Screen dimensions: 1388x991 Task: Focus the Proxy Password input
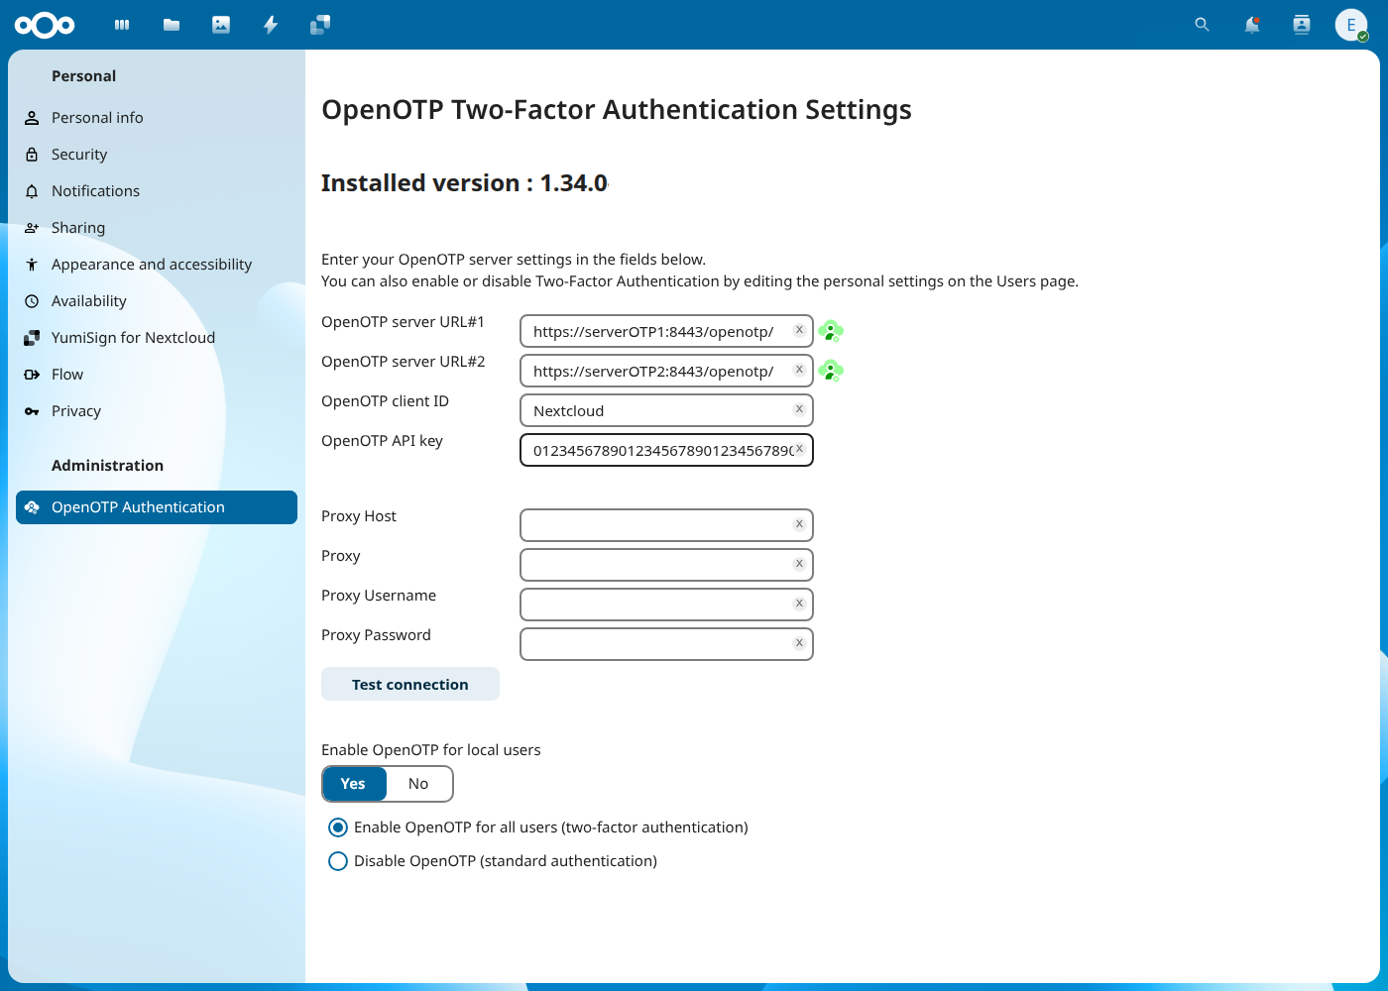[x=666, y=644]
